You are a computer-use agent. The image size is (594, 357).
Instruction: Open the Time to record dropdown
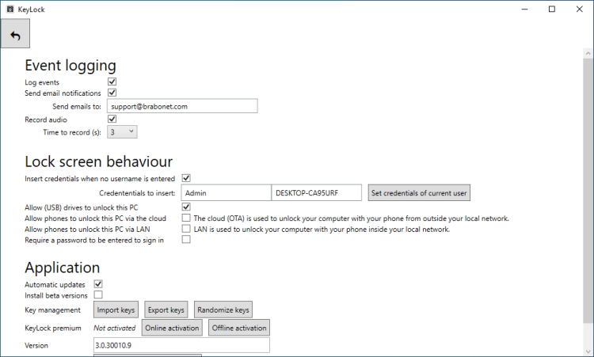pos(122,132)
